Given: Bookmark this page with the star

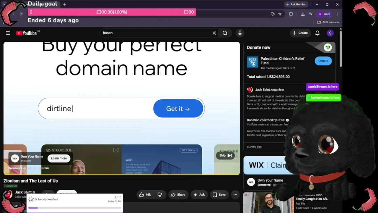Looking at the screenshot, I should pos(280,14).
